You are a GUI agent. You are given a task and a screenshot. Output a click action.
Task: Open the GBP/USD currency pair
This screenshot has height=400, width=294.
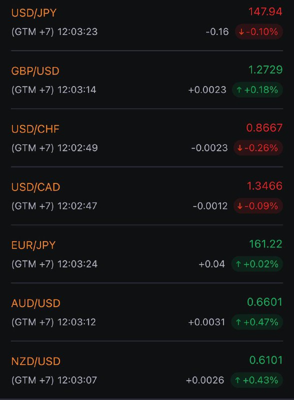147,80
